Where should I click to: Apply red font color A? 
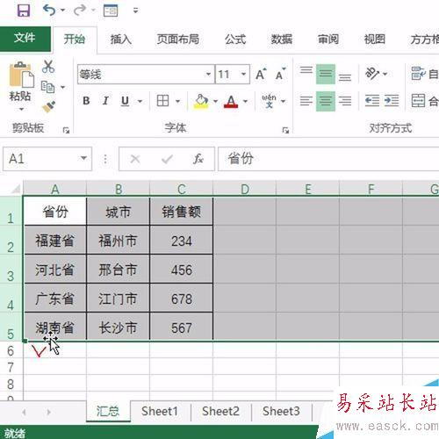[231, 102]
